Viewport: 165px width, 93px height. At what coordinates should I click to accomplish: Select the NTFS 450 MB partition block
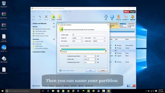tap(123, 25)
